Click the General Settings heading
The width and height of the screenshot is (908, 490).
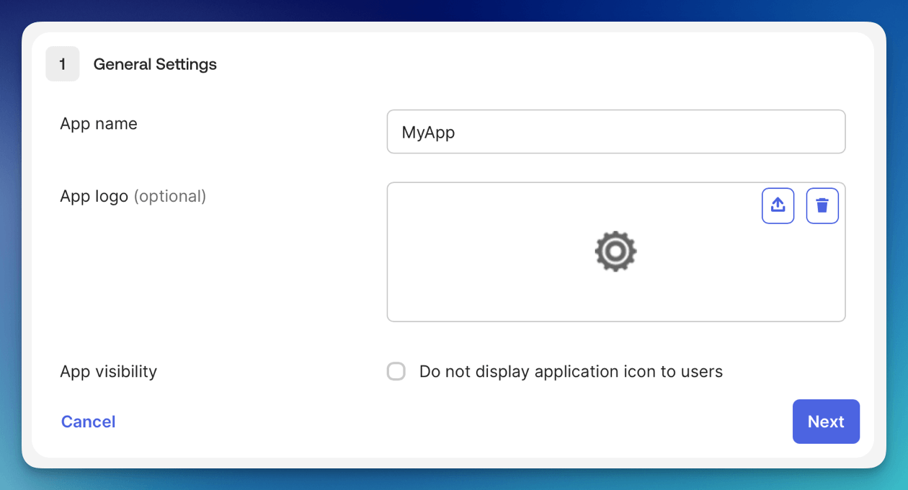pos(155,64)
